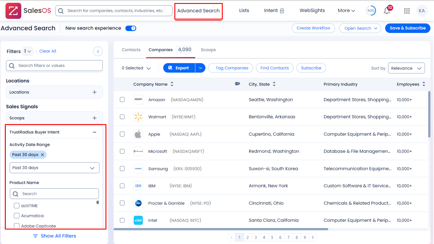This screenshot has height=244, width=434.
Task: Click Show All Filters link
Action: pos(55,236)
